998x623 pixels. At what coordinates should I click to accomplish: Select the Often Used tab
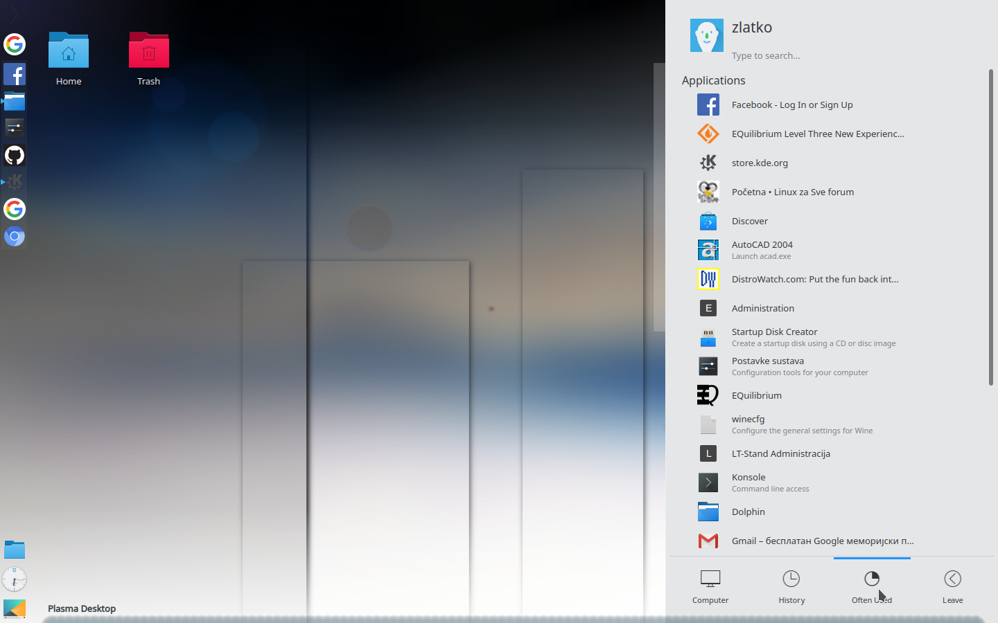[872, 587]
